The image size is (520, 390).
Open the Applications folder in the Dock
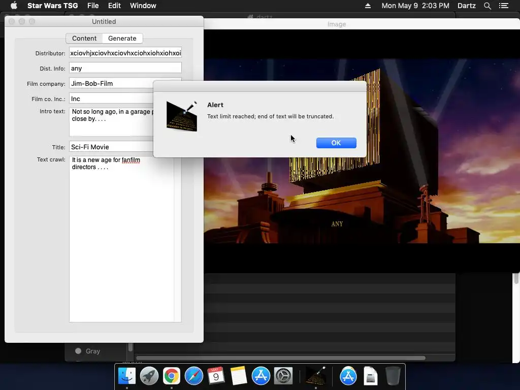point(348,376)
